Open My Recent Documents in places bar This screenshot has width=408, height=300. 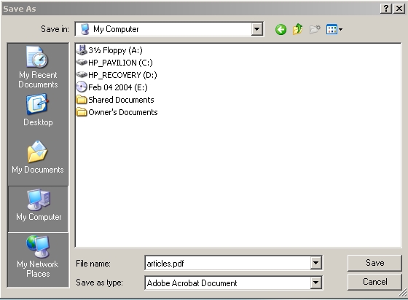coord(38,67)
